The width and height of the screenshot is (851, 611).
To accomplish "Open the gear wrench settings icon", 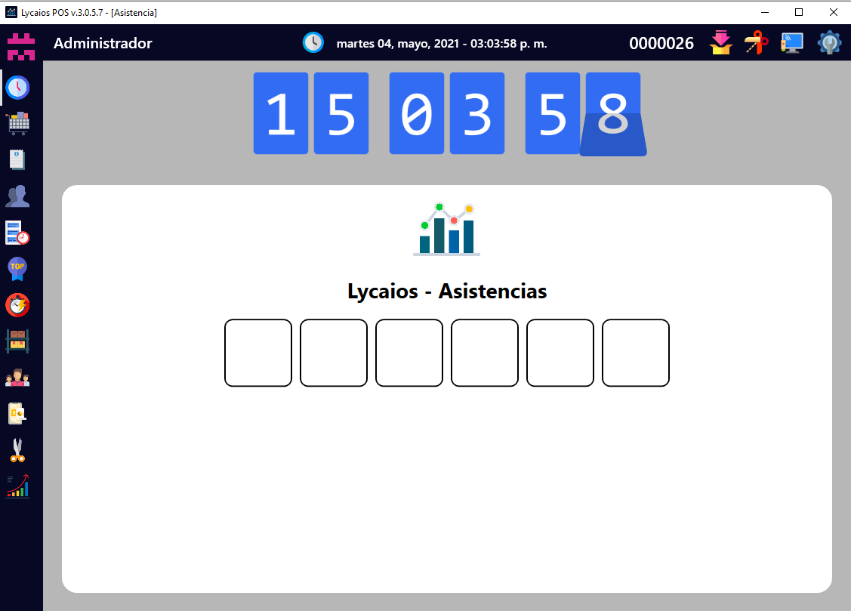I will coord(829,43).
